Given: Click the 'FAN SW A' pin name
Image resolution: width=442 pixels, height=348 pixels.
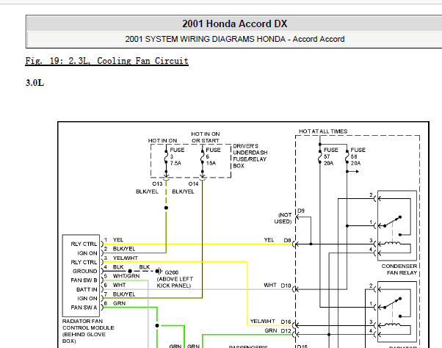Looking at the screenshot, I should tap(84, 308).
